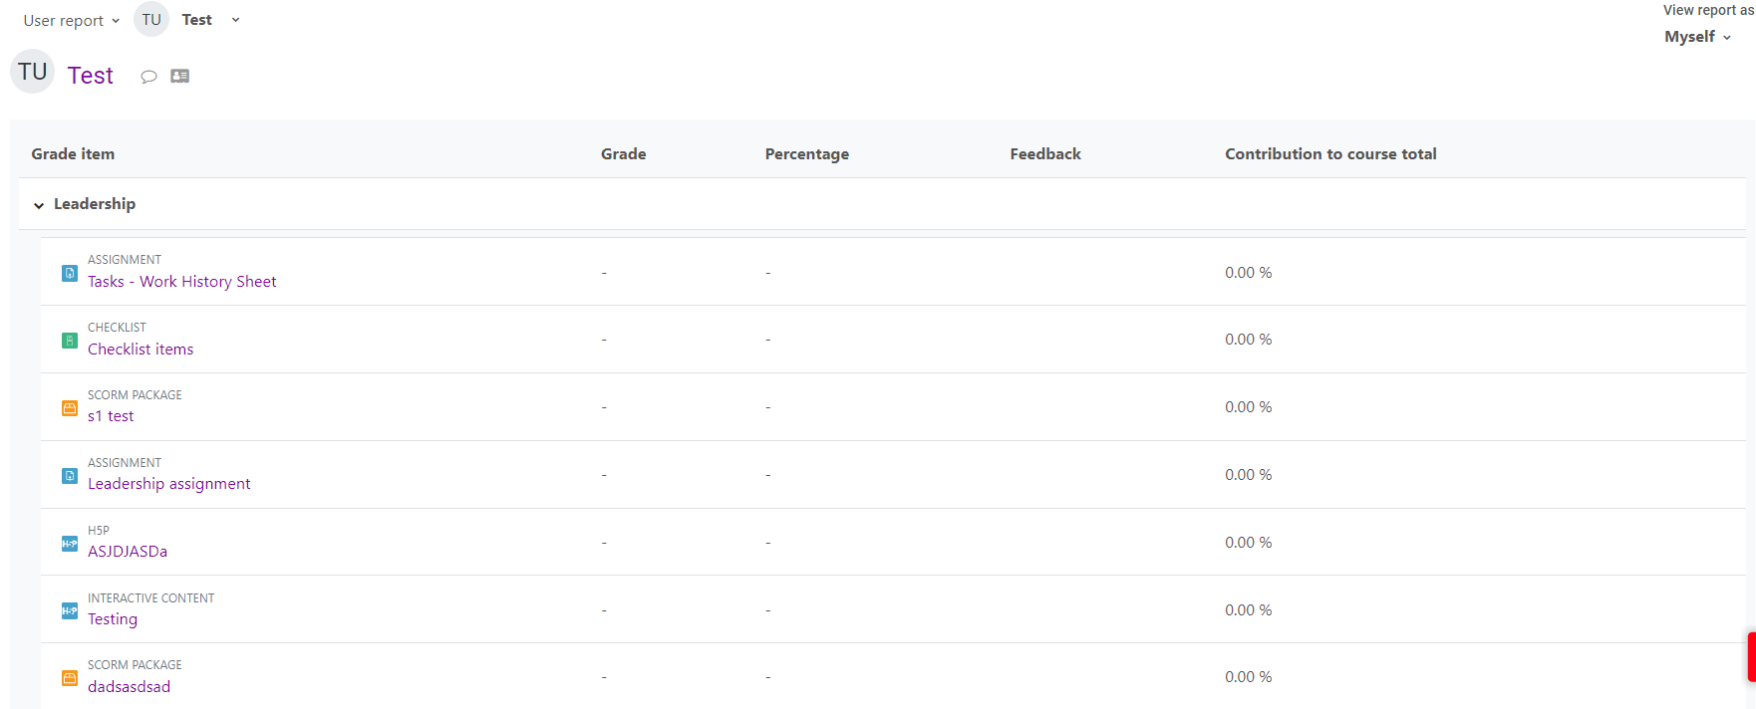This screenshot has width=1756, height=709.
Task: Click the contact card icon beside Test
Action: (x=180, y=76)
